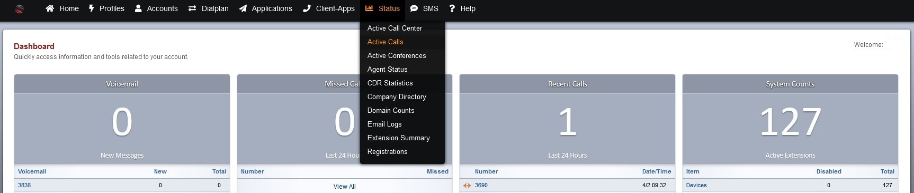Image resolution: width=914 pixels, height=193 pixels.
Task: Click call direction icon beside 3690
Action: point(467,186)
